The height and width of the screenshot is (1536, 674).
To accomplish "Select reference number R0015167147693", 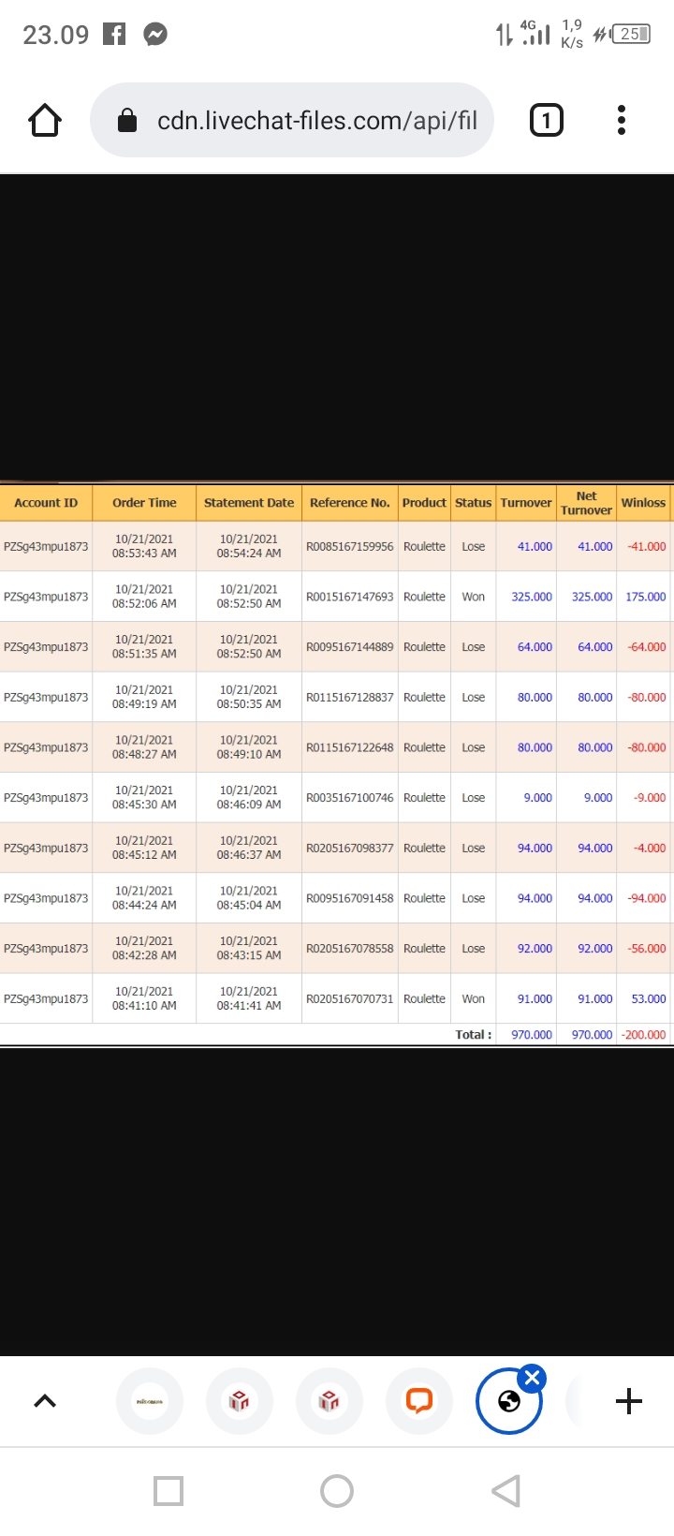I will [x=350, y=597].
